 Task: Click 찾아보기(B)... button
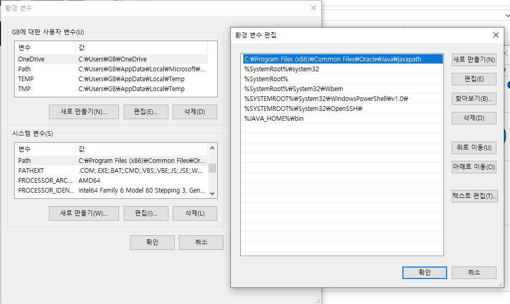point(474,99)
